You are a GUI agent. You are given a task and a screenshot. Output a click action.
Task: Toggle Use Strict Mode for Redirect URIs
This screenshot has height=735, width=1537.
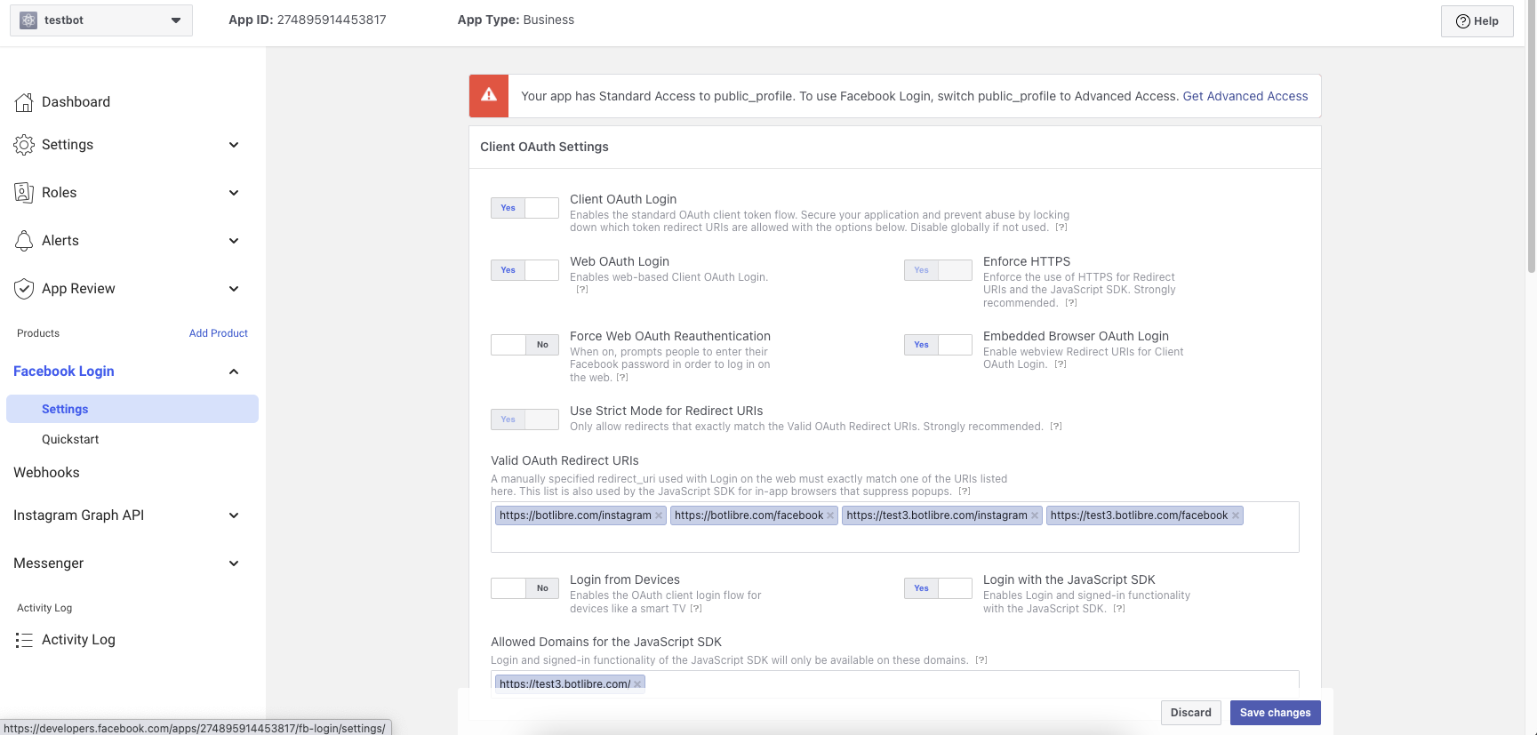click(x=524, y=419)
